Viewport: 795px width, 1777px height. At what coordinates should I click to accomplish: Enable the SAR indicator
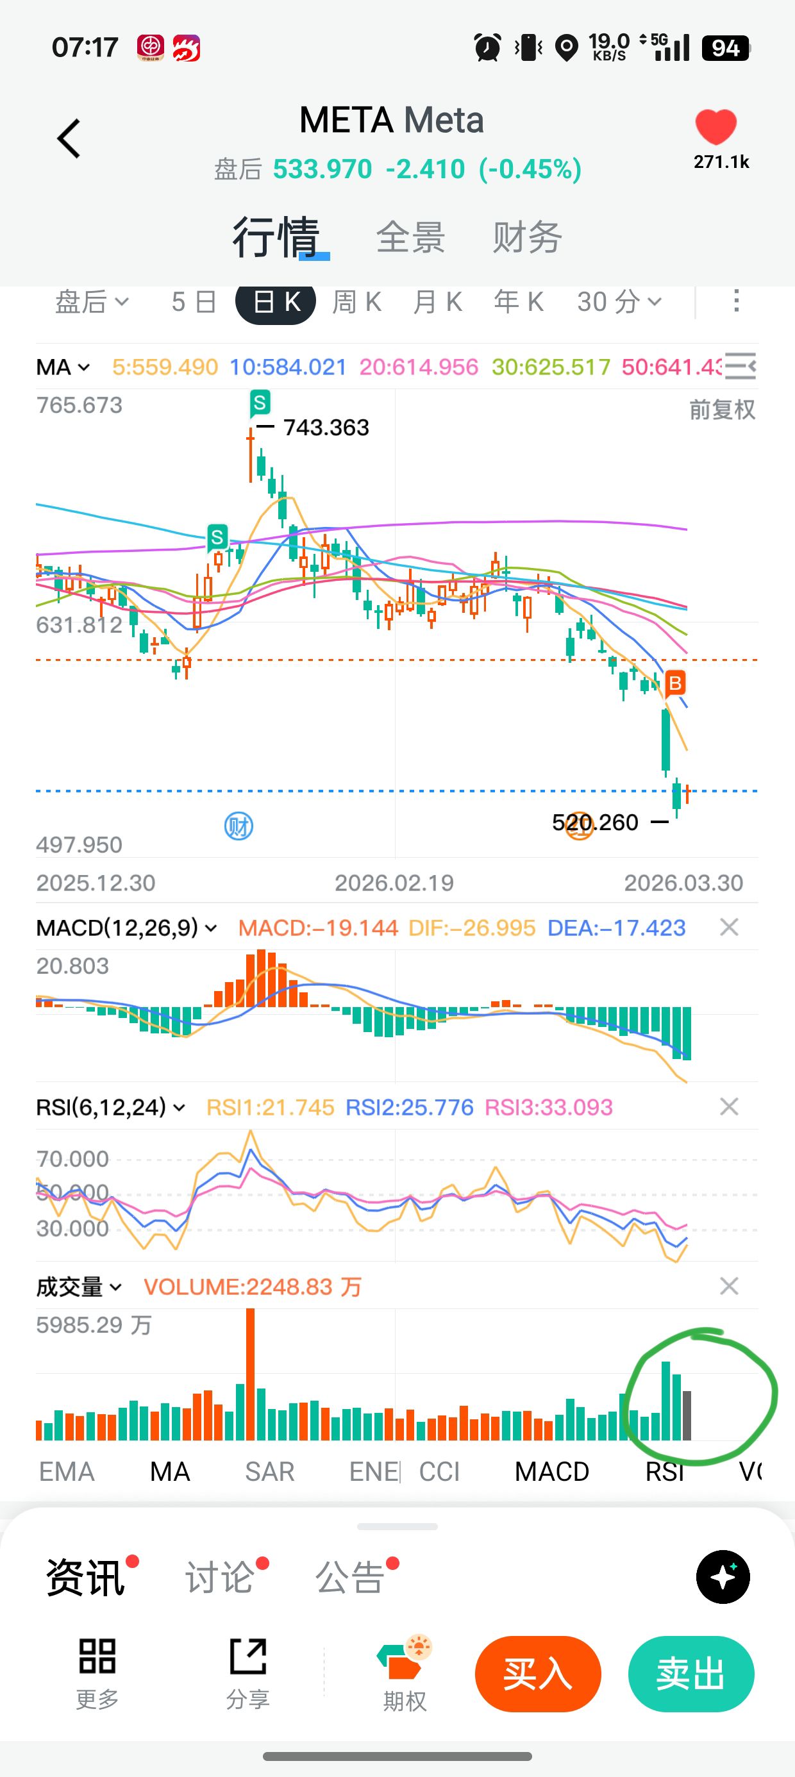point(269,1471)
